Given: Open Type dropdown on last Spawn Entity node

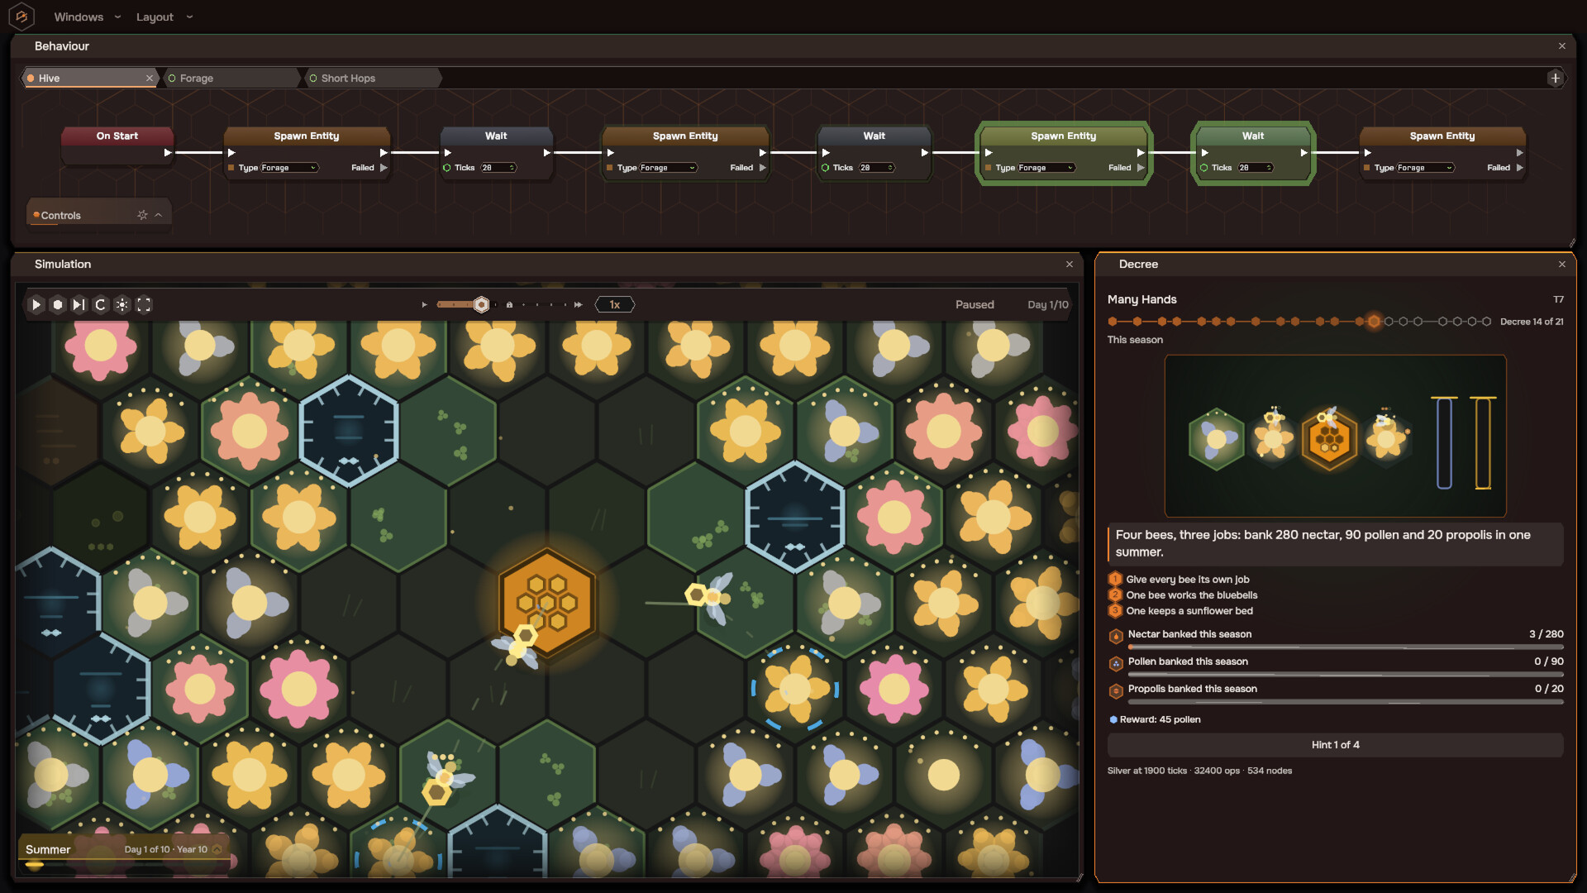Looking at the screenshot, I should [x=1425, y=168].
